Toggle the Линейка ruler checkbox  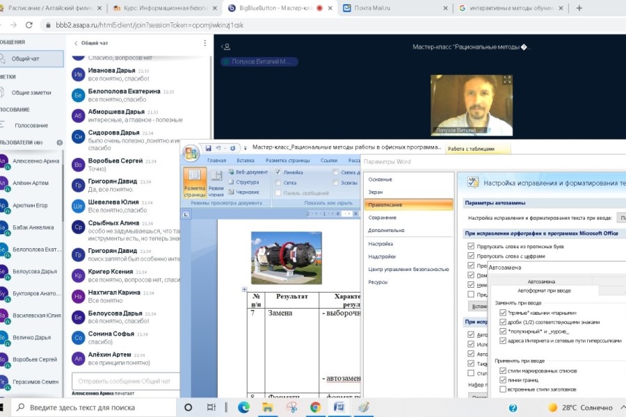278,172
